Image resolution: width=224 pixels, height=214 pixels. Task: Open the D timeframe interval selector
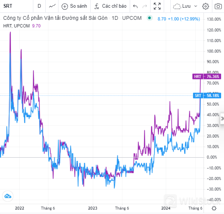[39, 6]
